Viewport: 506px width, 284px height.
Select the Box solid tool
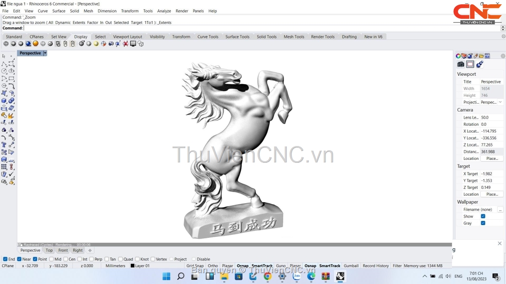(4, 101)
